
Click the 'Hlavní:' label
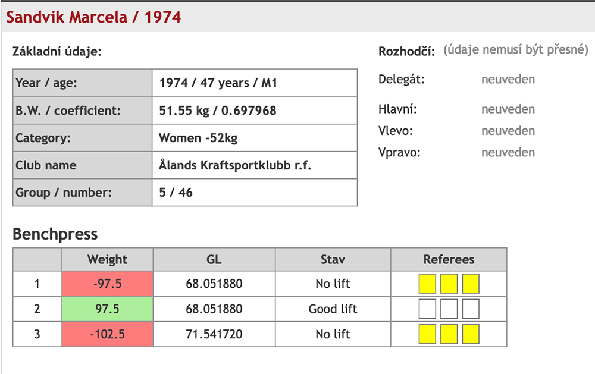pos(397,109)
